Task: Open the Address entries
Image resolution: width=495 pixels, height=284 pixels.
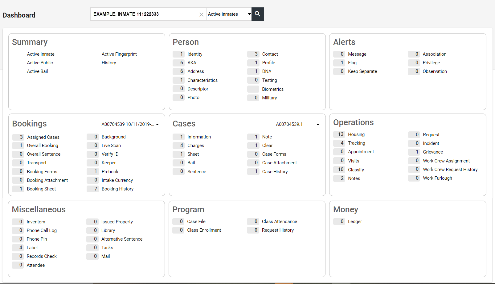Action: point(196,71)
